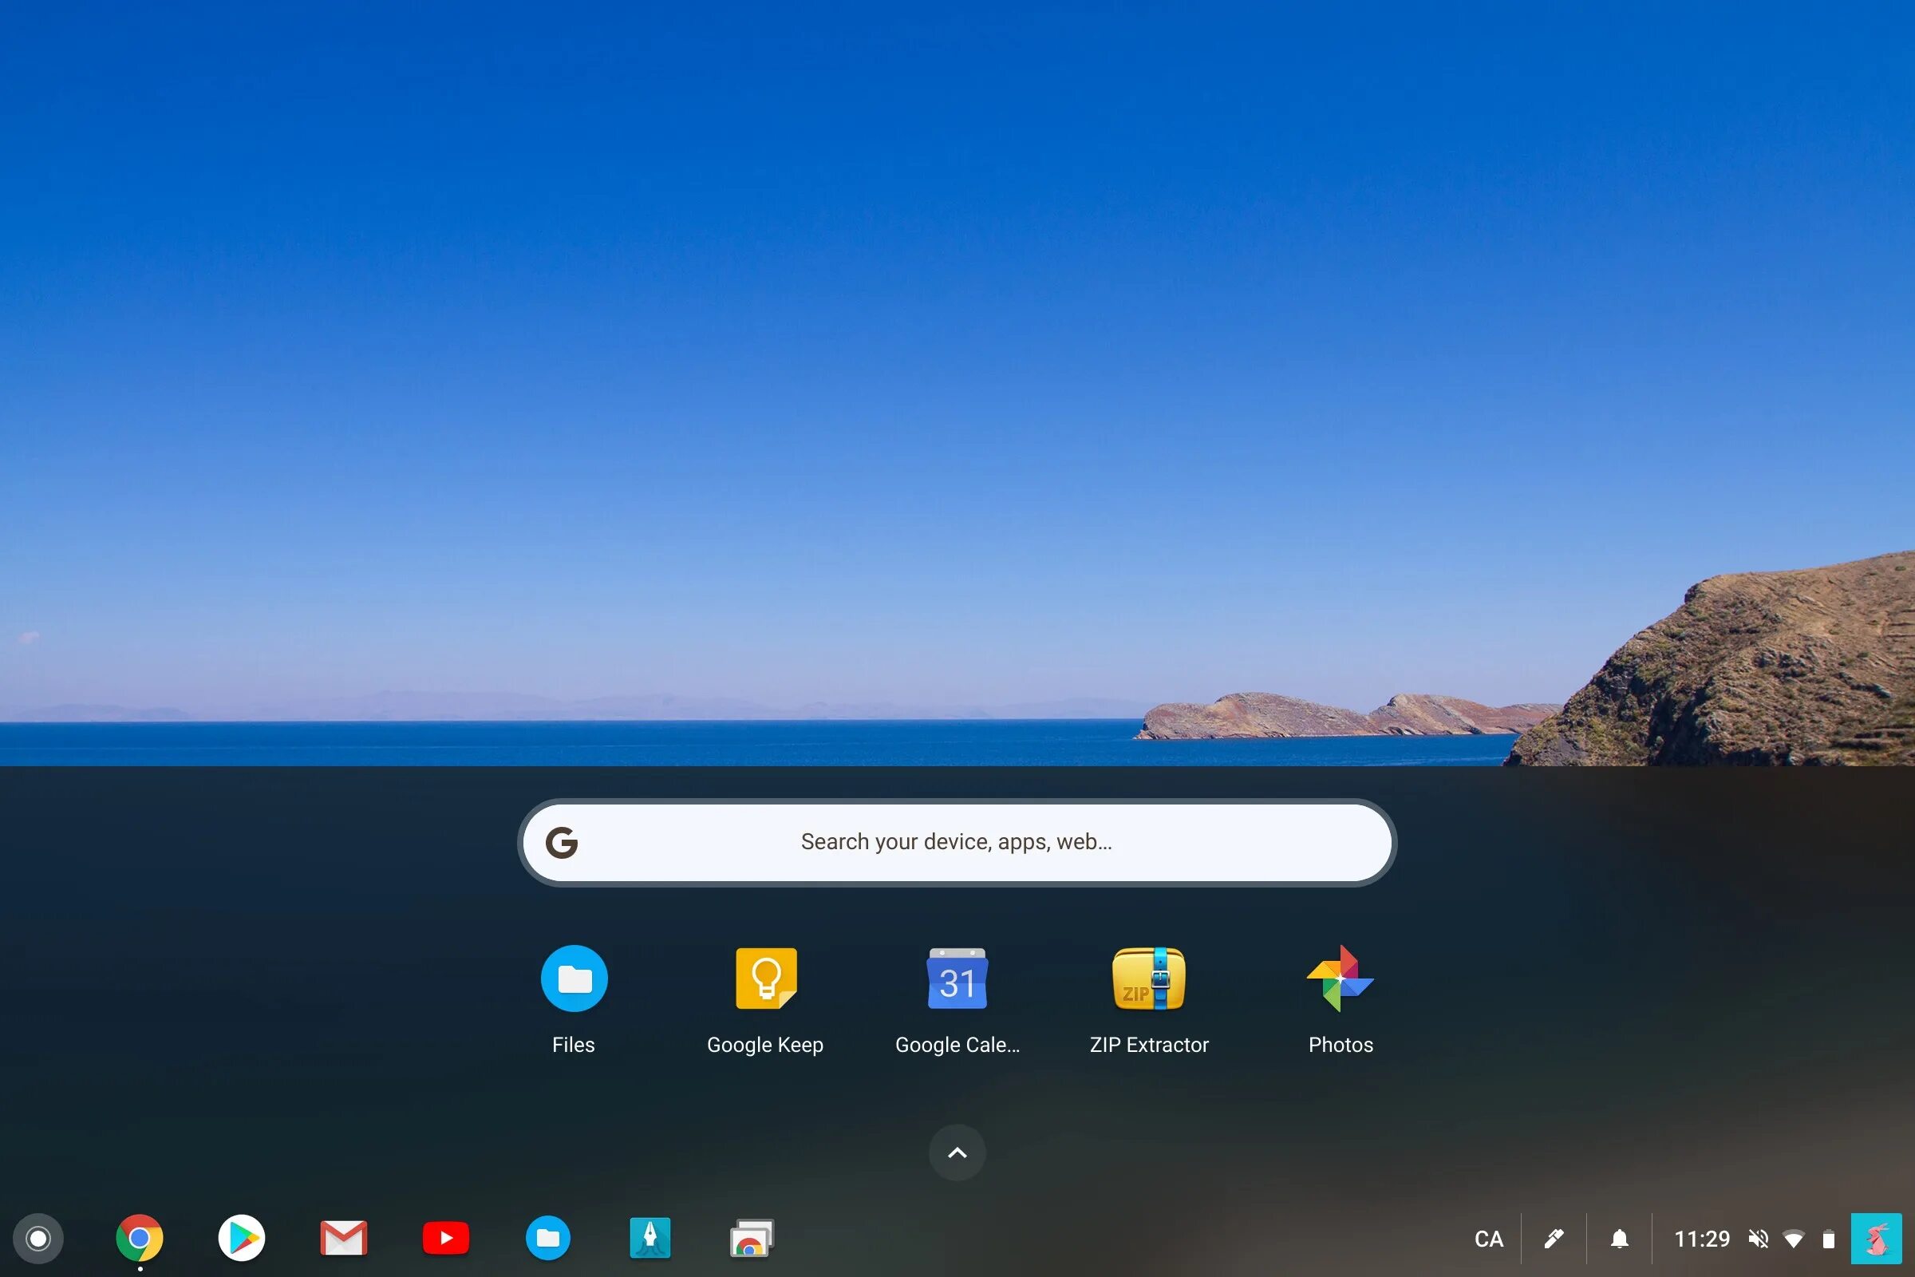Open the Chrome windows stack shelf icon
Image resolution: width=1915 pixels, height=1277 pixels.
click(x=752, y=1238)
